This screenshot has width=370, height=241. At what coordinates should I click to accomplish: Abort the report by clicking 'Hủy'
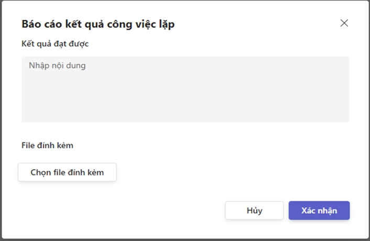[254, 211]
